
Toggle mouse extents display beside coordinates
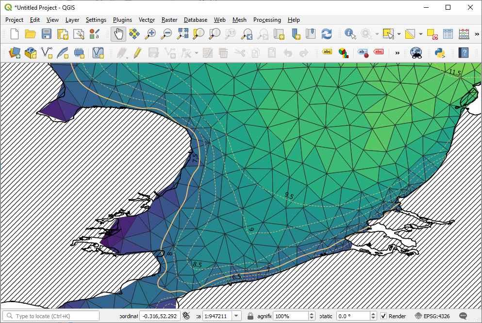pos(185,316)
